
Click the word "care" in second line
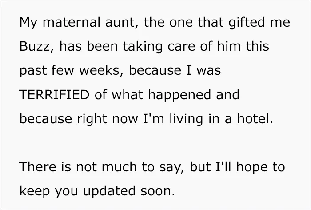click(x=181, y=47)
